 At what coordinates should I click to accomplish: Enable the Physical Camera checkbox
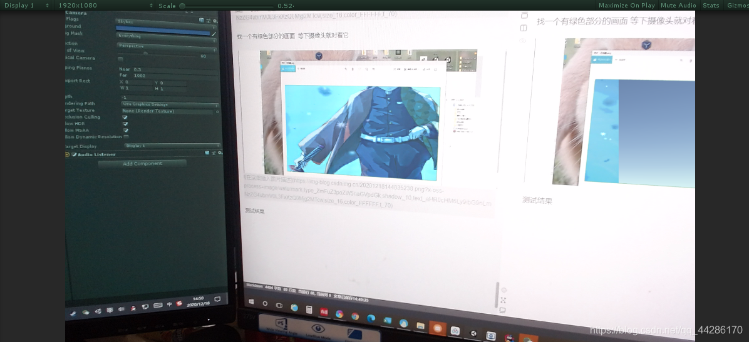tap(120, 59)
